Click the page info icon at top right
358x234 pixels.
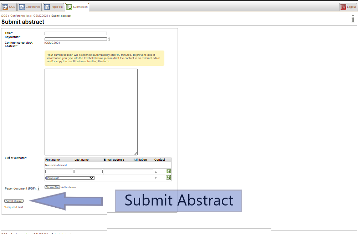pos(353,19)
